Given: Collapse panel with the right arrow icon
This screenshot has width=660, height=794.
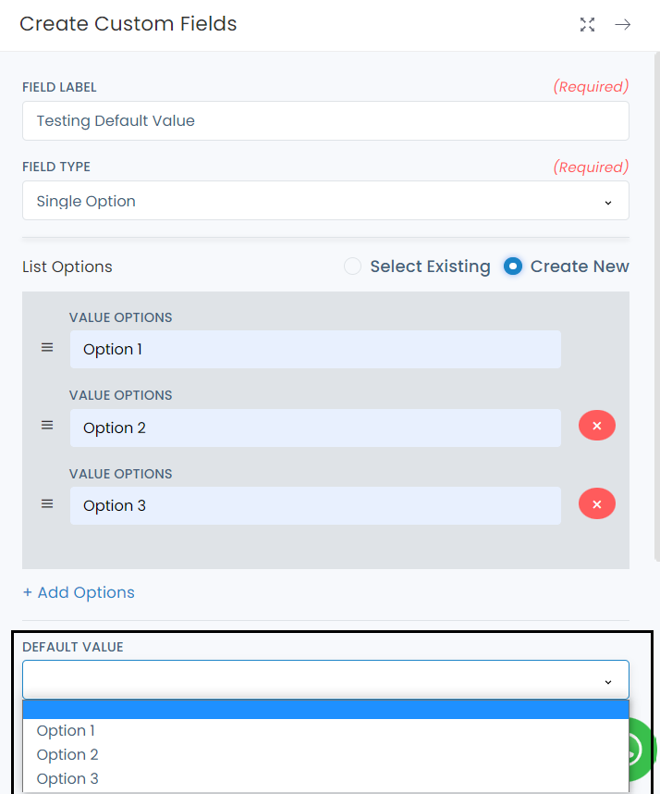Looking at the screenshot, I should pyautogui.click(x=623, y=25).
